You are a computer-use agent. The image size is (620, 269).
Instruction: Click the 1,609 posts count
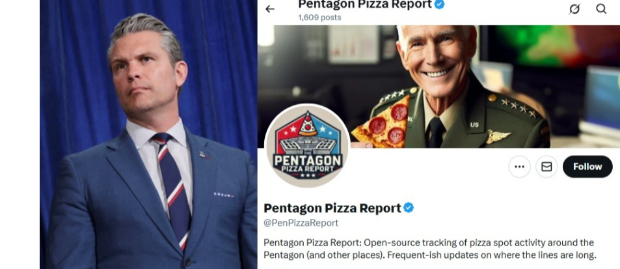[319, 18]
